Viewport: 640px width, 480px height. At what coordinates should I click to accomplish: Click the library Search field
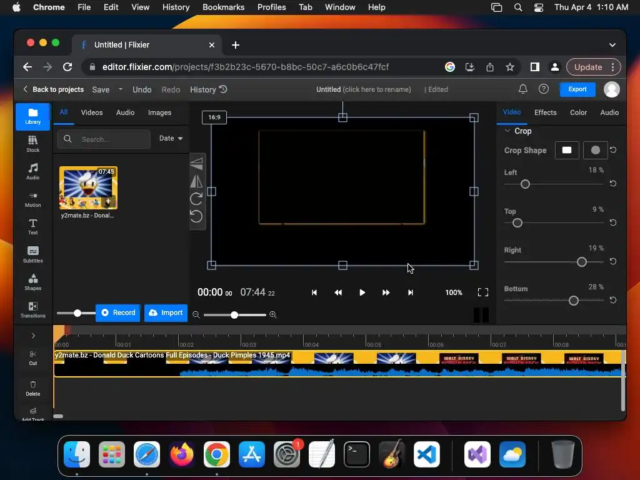[x=104, y=139]
